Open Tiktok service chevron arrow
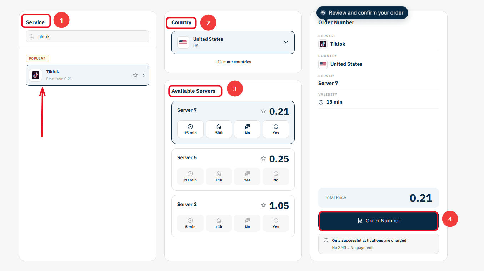Screen dimensions: 484x271 click(x=144, y=75)
